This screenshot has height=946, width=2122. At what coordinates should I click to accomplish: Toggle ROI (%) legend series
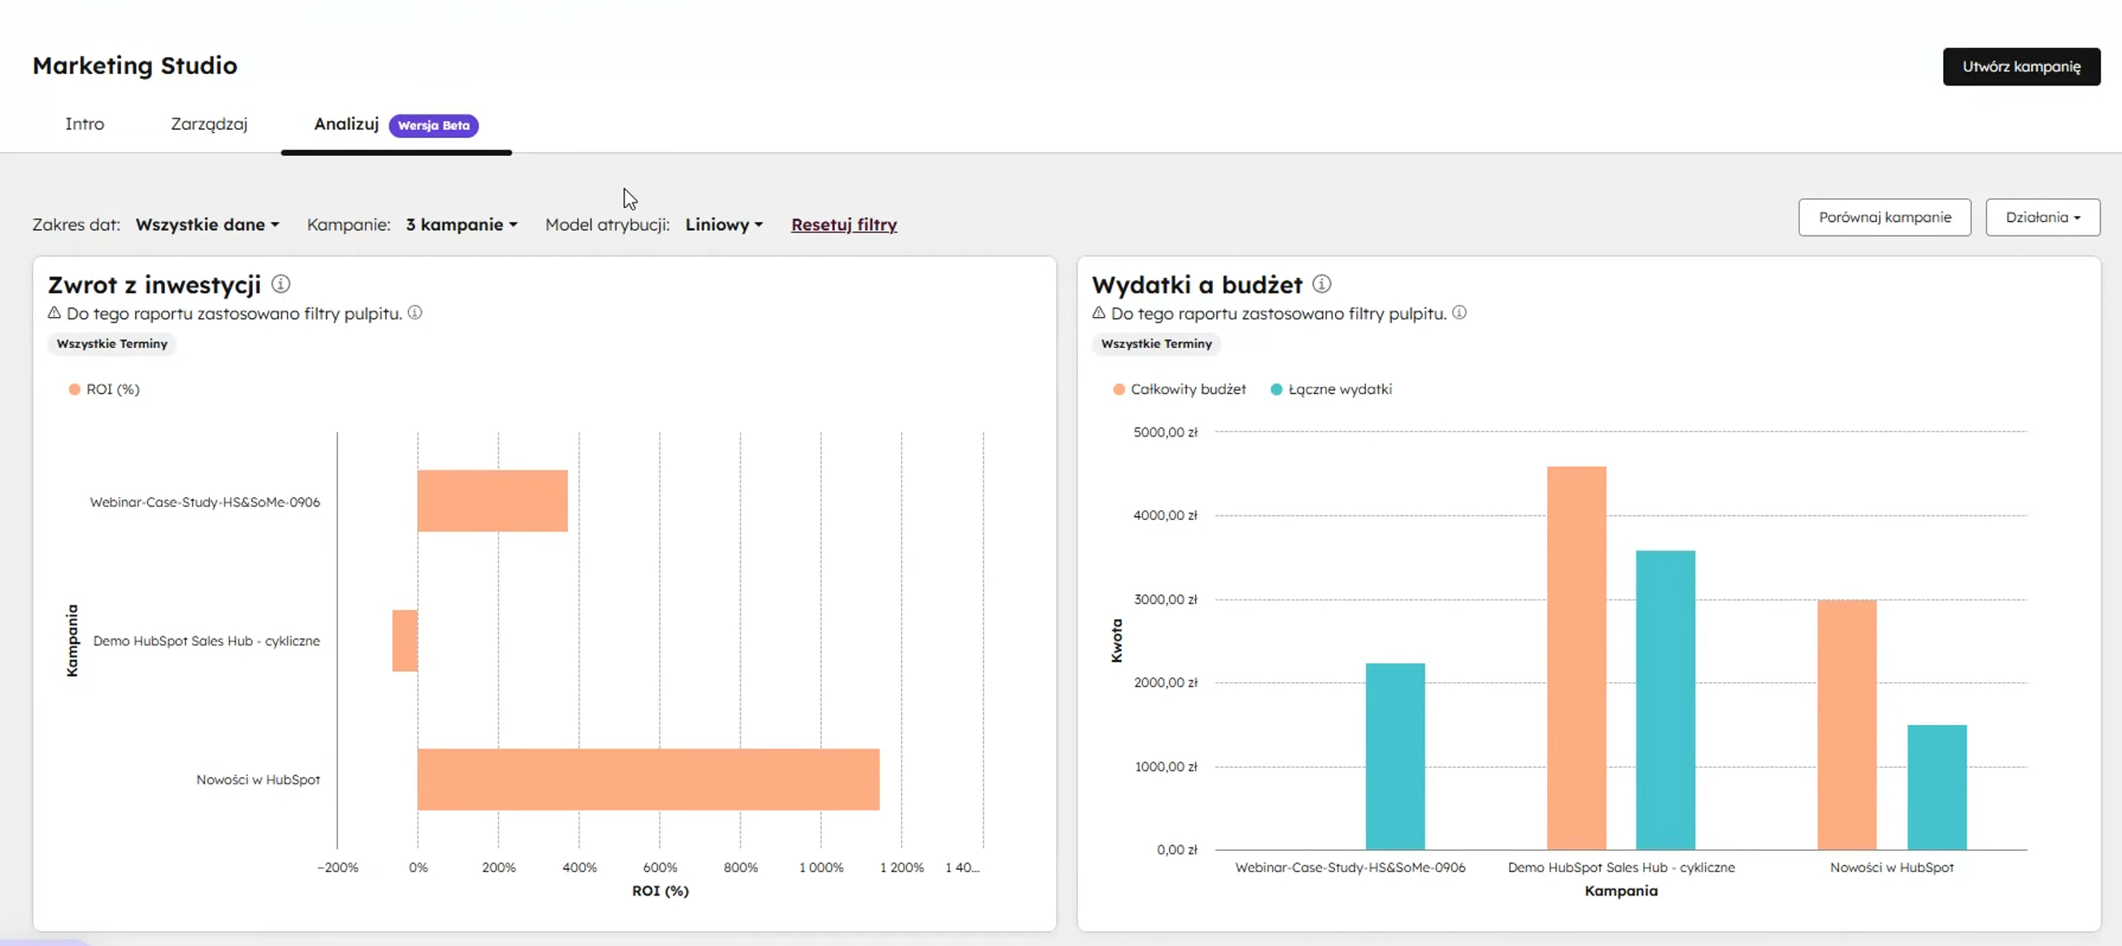tap(105, 389)
